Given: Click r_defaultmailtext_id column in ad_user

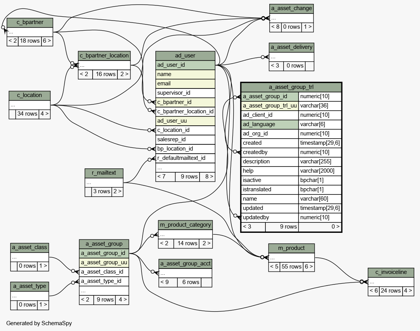Looking at the screenshot, I should pyautogui.click(x=185, y=158).
